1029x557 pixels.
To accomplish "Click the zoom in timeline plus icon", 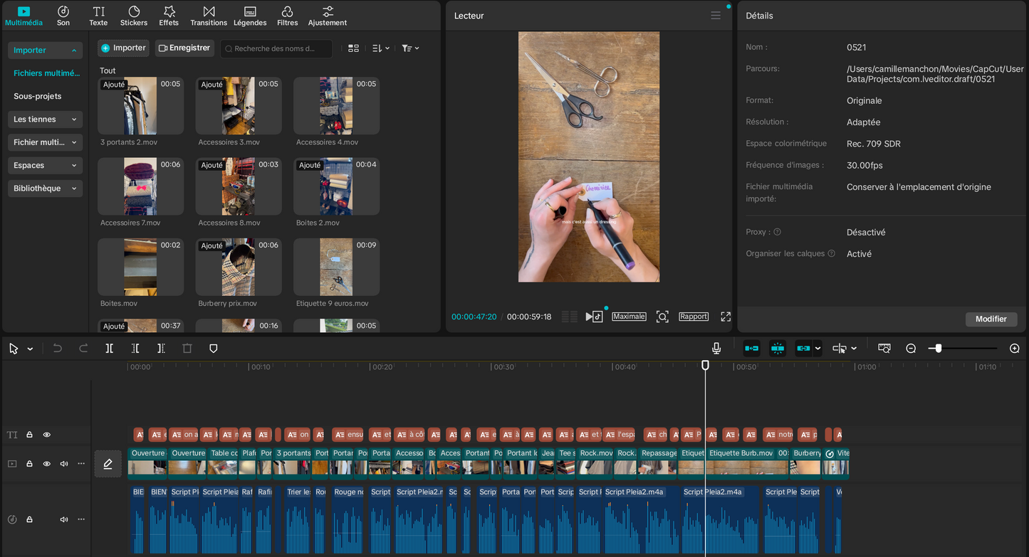I will [x=1015, y=349].
